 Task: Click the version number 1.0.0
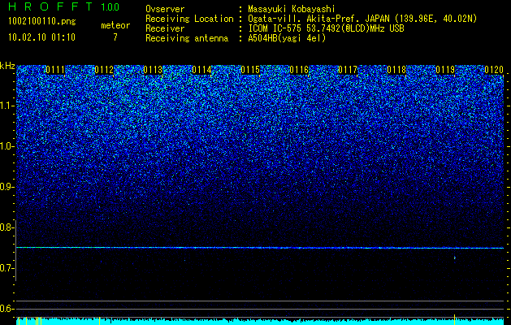110,7
